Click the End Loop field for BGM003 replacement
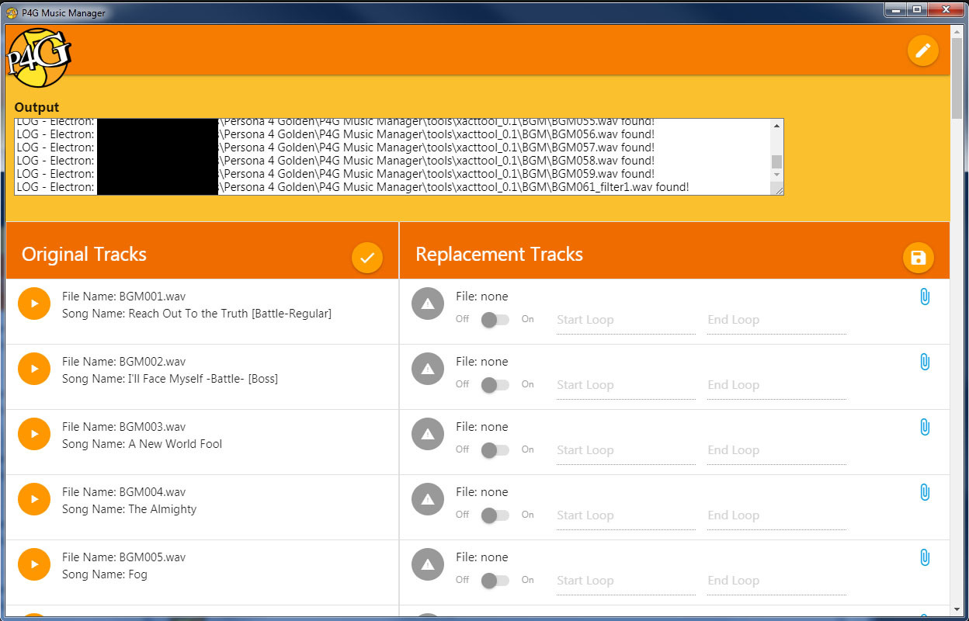 [776, 452]
